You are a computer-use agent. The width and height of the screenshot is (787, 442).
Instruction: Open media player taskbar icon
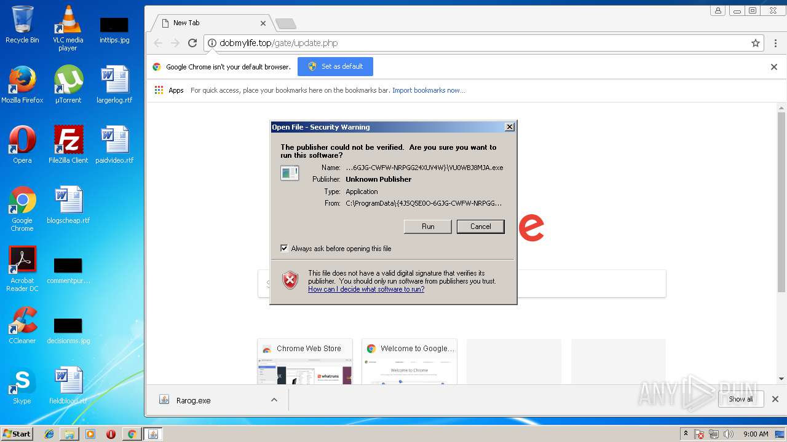90,434
